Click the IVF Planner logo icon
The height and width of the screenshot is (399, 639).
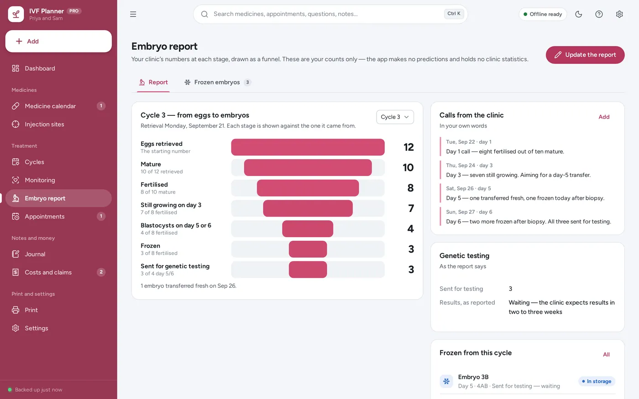[x=16, y=14]
